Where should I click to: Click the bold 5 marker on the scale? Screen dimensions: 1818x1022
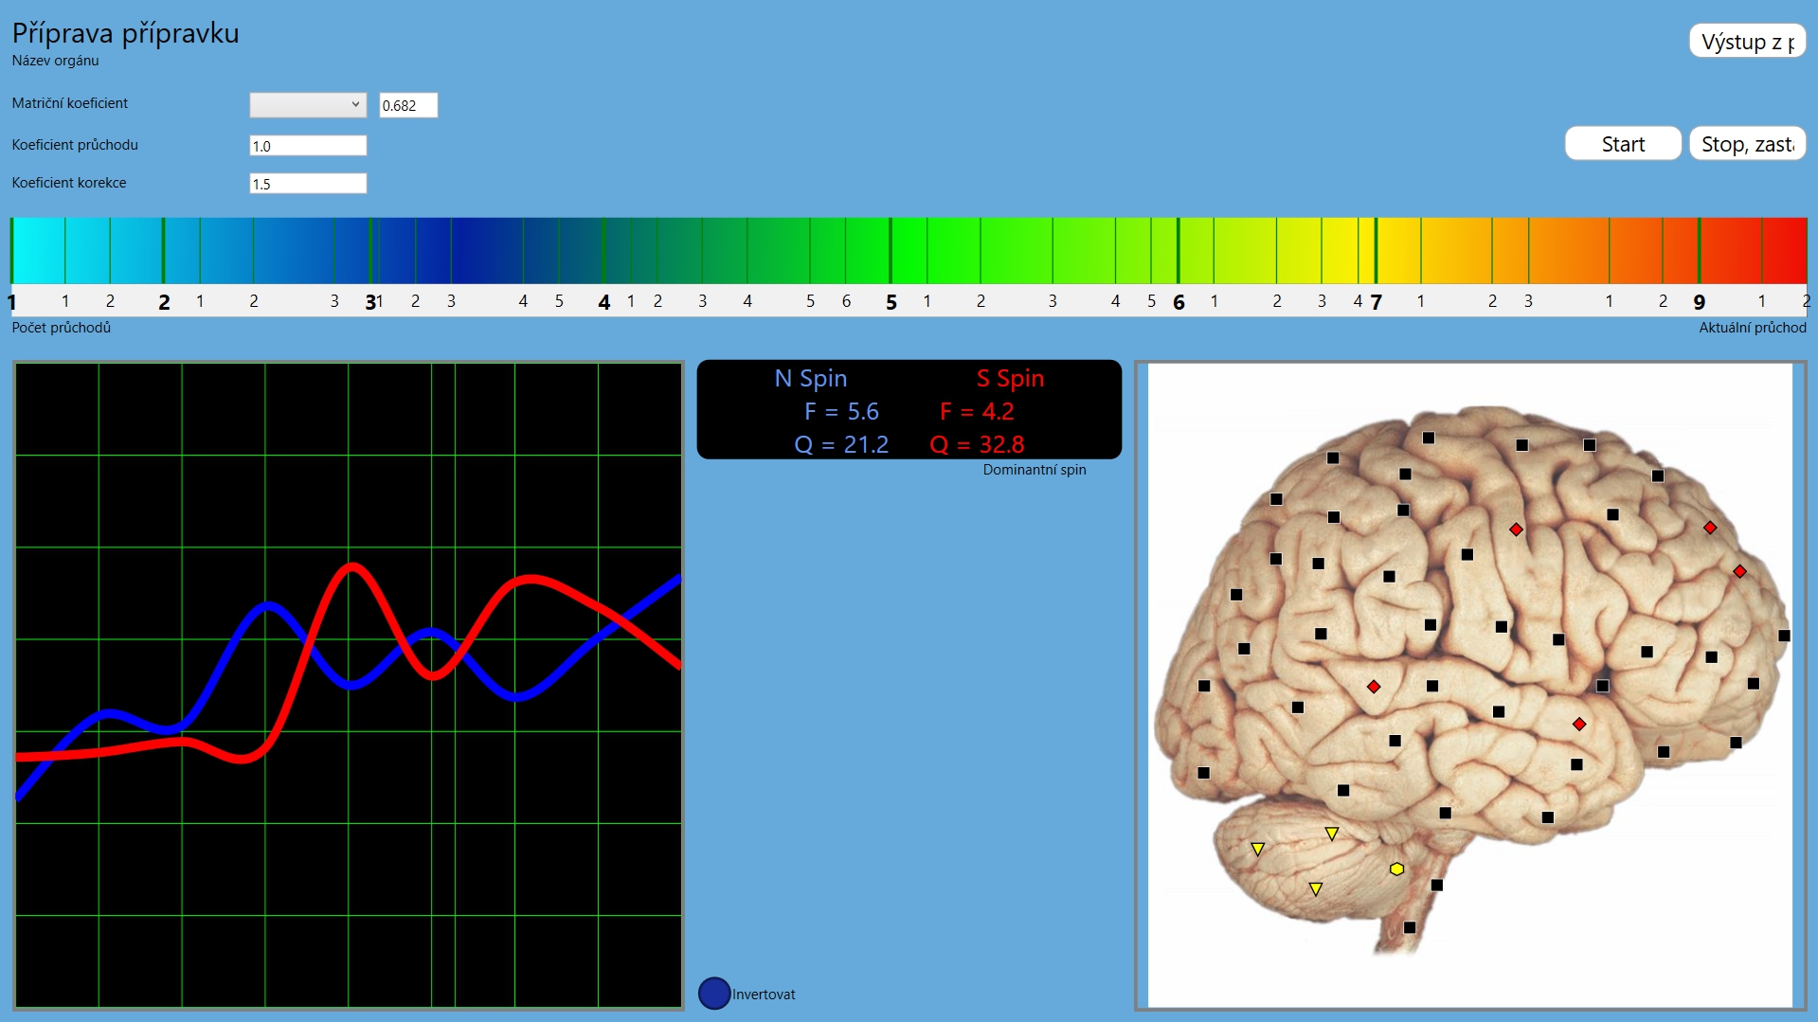pos(891,302)
